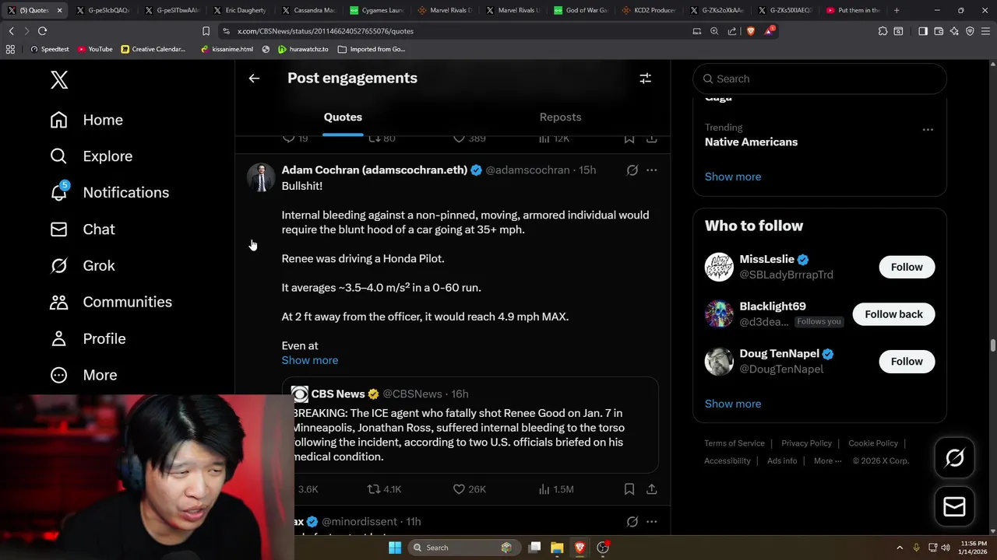Open Brave Shields icon
This screenshot has width=997, height=560.
click(x=751, y=31)
